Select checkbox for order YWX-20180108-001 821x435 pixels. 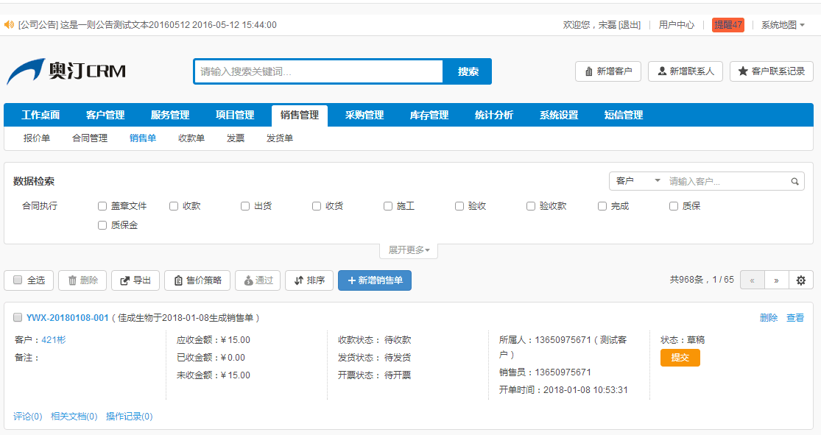pos(18,317)
